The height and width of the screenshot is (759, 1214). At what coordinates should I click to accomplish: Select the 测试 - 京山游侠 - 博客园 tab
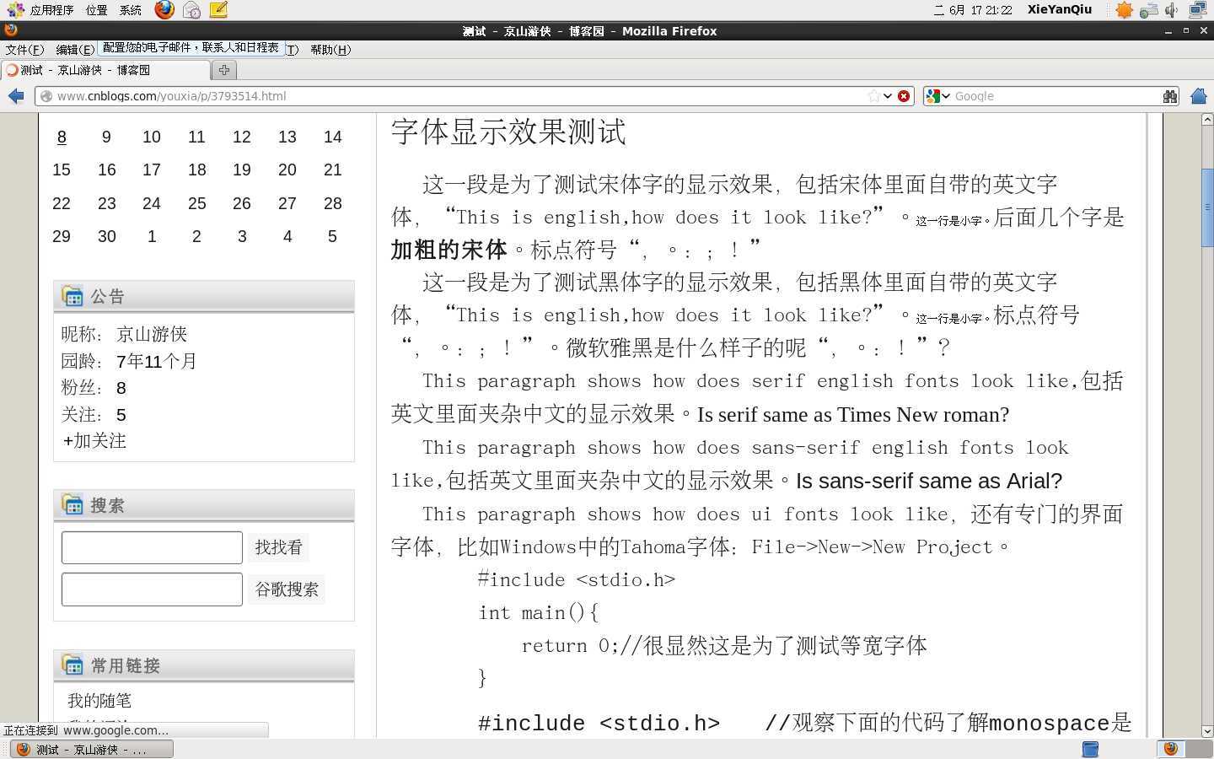(x=105, y=70)
